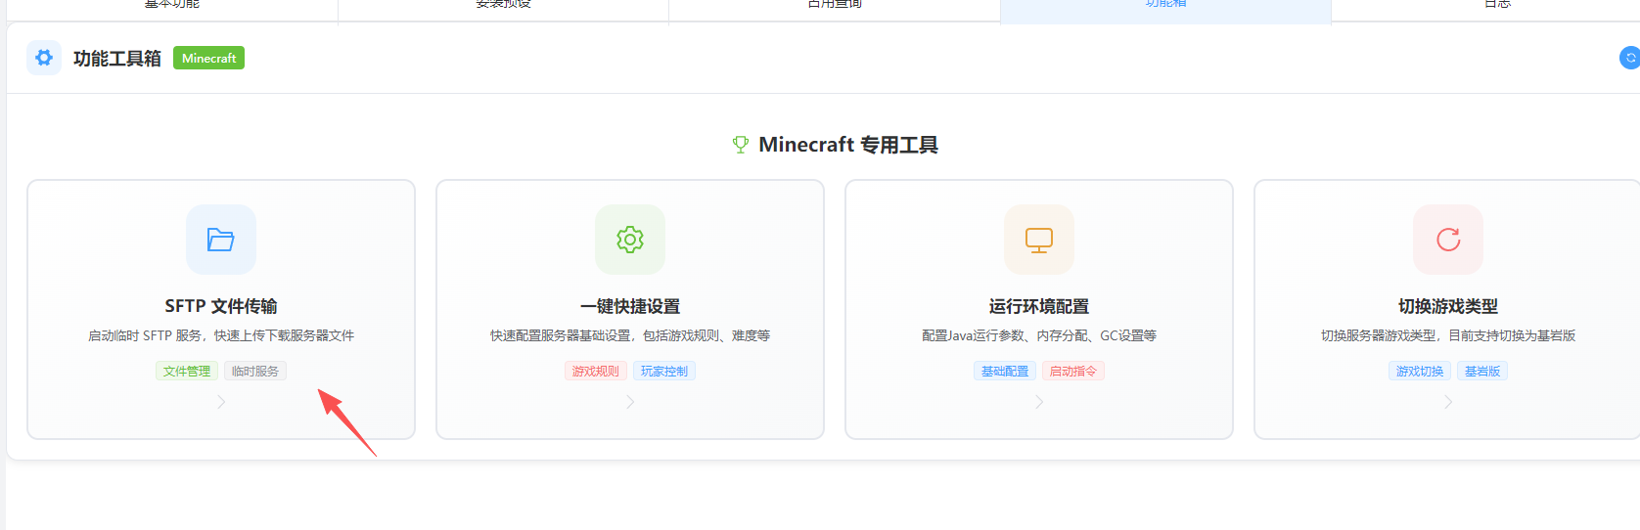This screenshot has width=1640, height=530.
Task: Expand the 运行环境配置 card chevron
Action: (x=1039, y=402)
